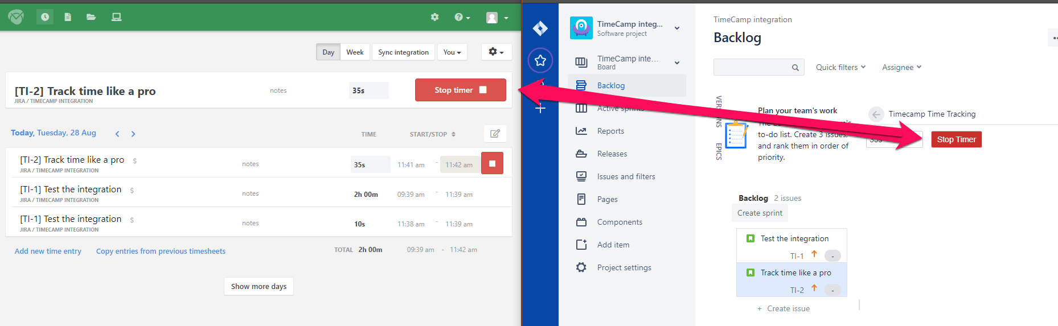Click the 09:39 am start time of TI-1
The width and height of the screenshot is (1058, 326).
pyautogui.click(x=411, y=194)
